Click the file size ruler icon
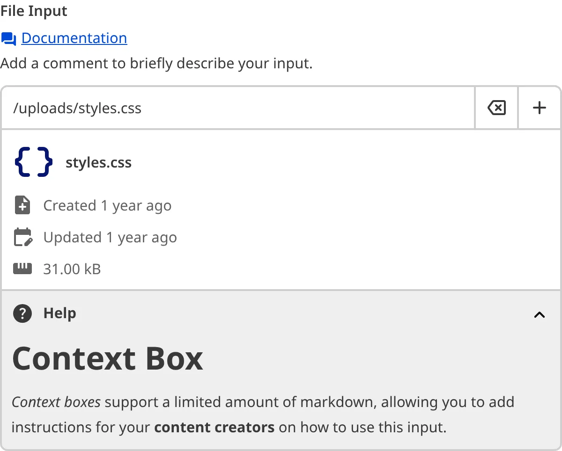 [x=22, y=268]
